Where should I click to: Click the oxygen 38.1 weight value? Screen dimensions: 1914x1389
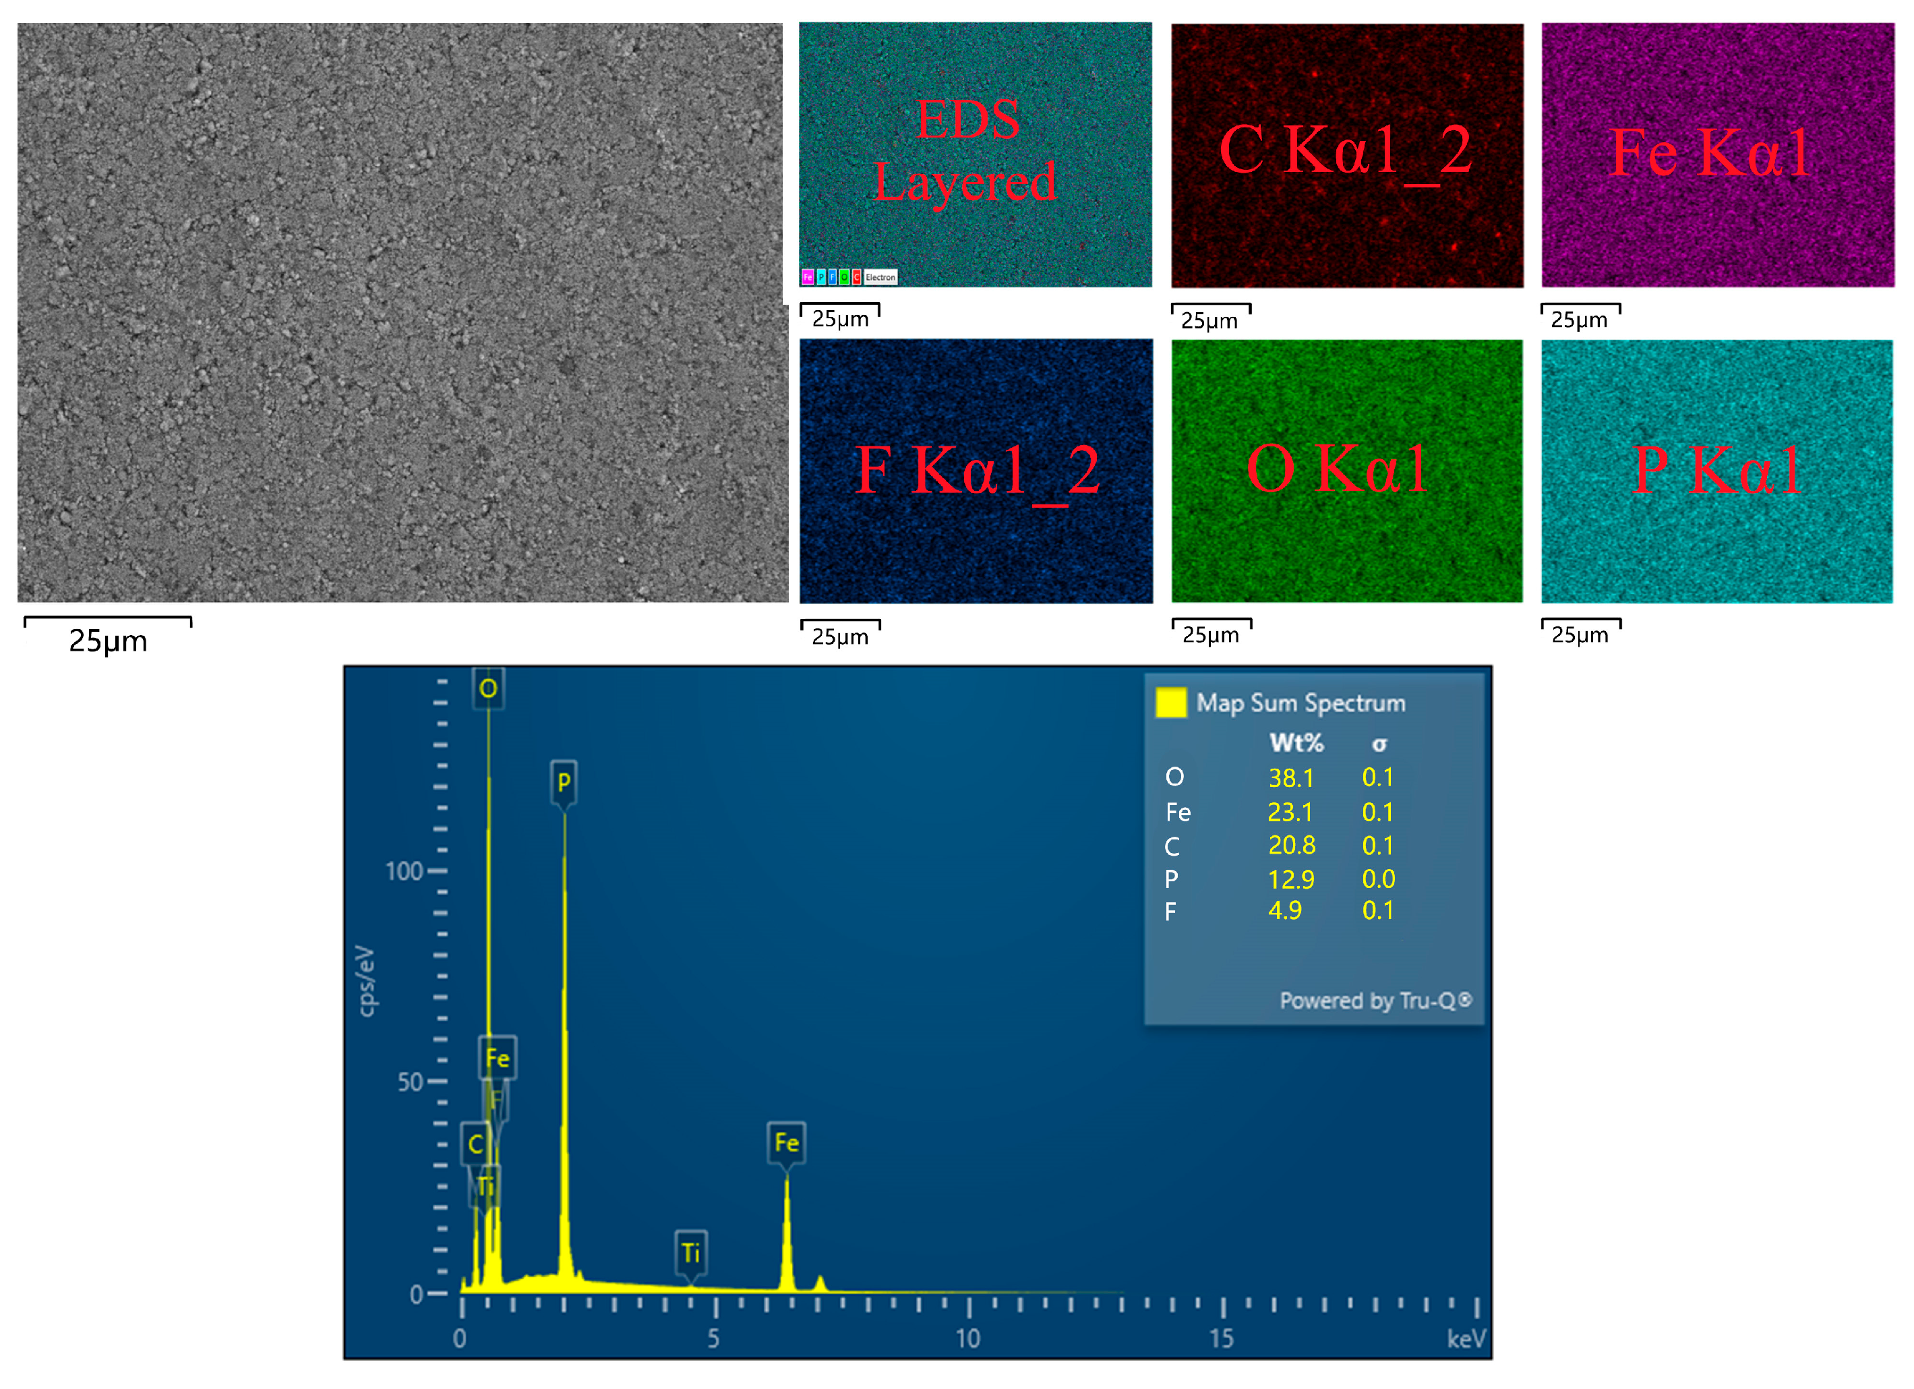tap(1291, 777)
